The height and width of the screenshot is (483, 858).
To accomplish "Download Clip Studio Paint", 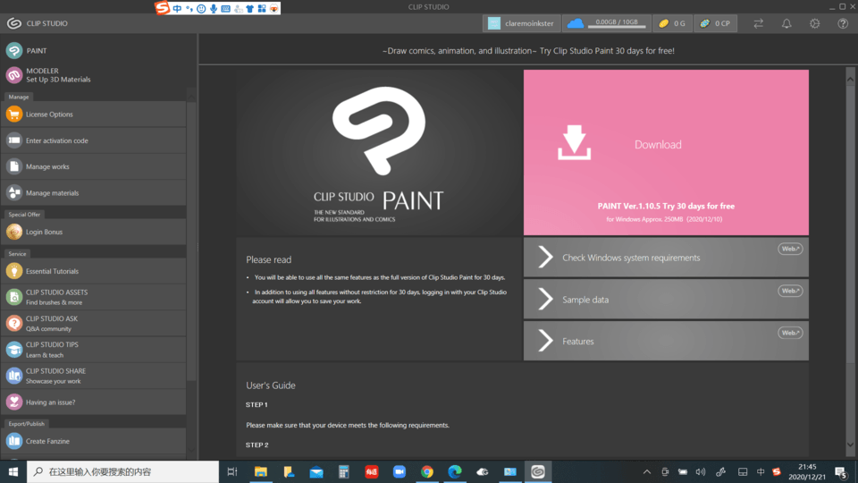I will pyautogui.click(x=666, y=152).
